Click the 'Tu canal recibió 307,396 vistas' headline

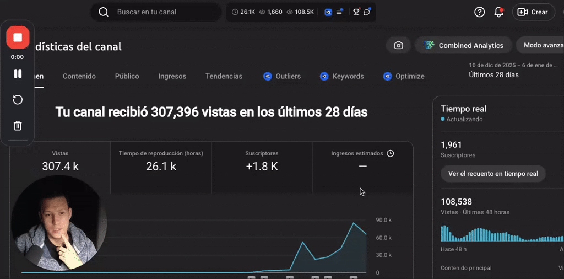pyautogui.click(x=211, y=112)
